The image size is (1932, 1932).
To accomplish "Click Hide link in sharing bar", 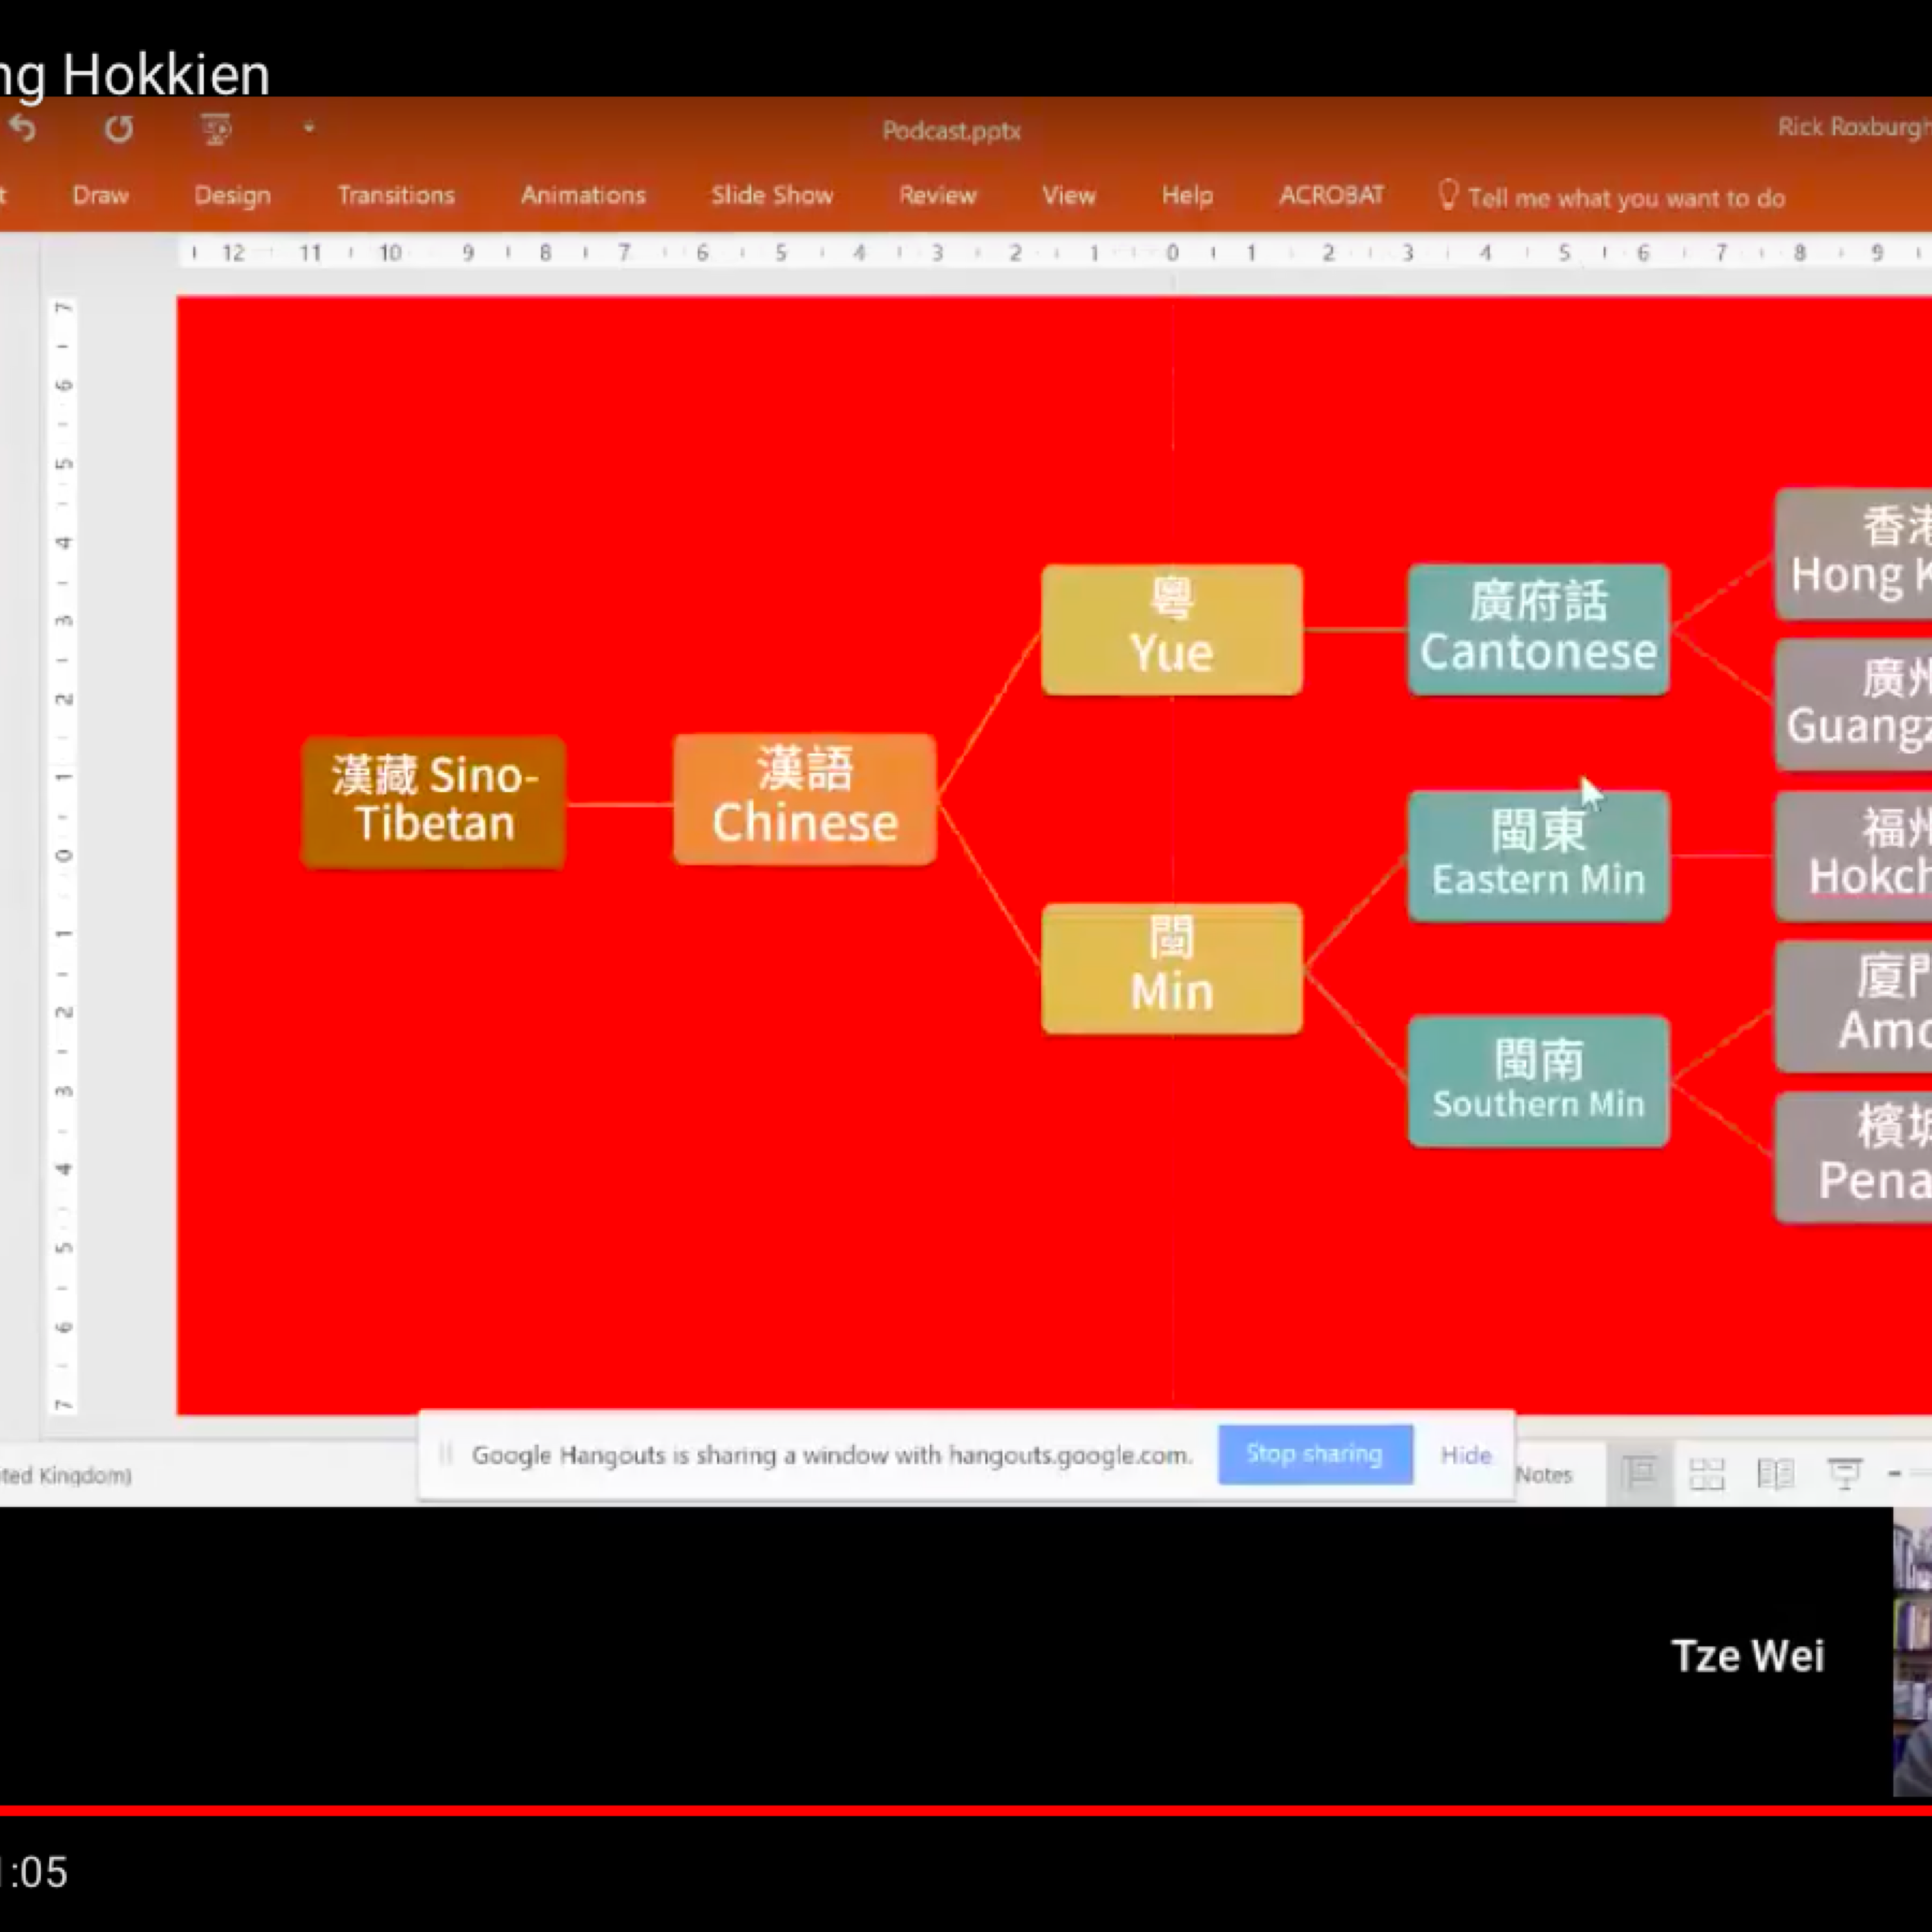I will (1465, 1455).
